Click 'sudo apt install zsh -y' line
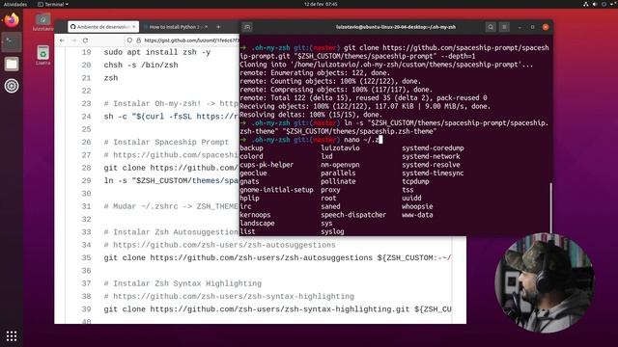This screenshot has height=347, width=618. pyautogui.click(x=156, y=52)
